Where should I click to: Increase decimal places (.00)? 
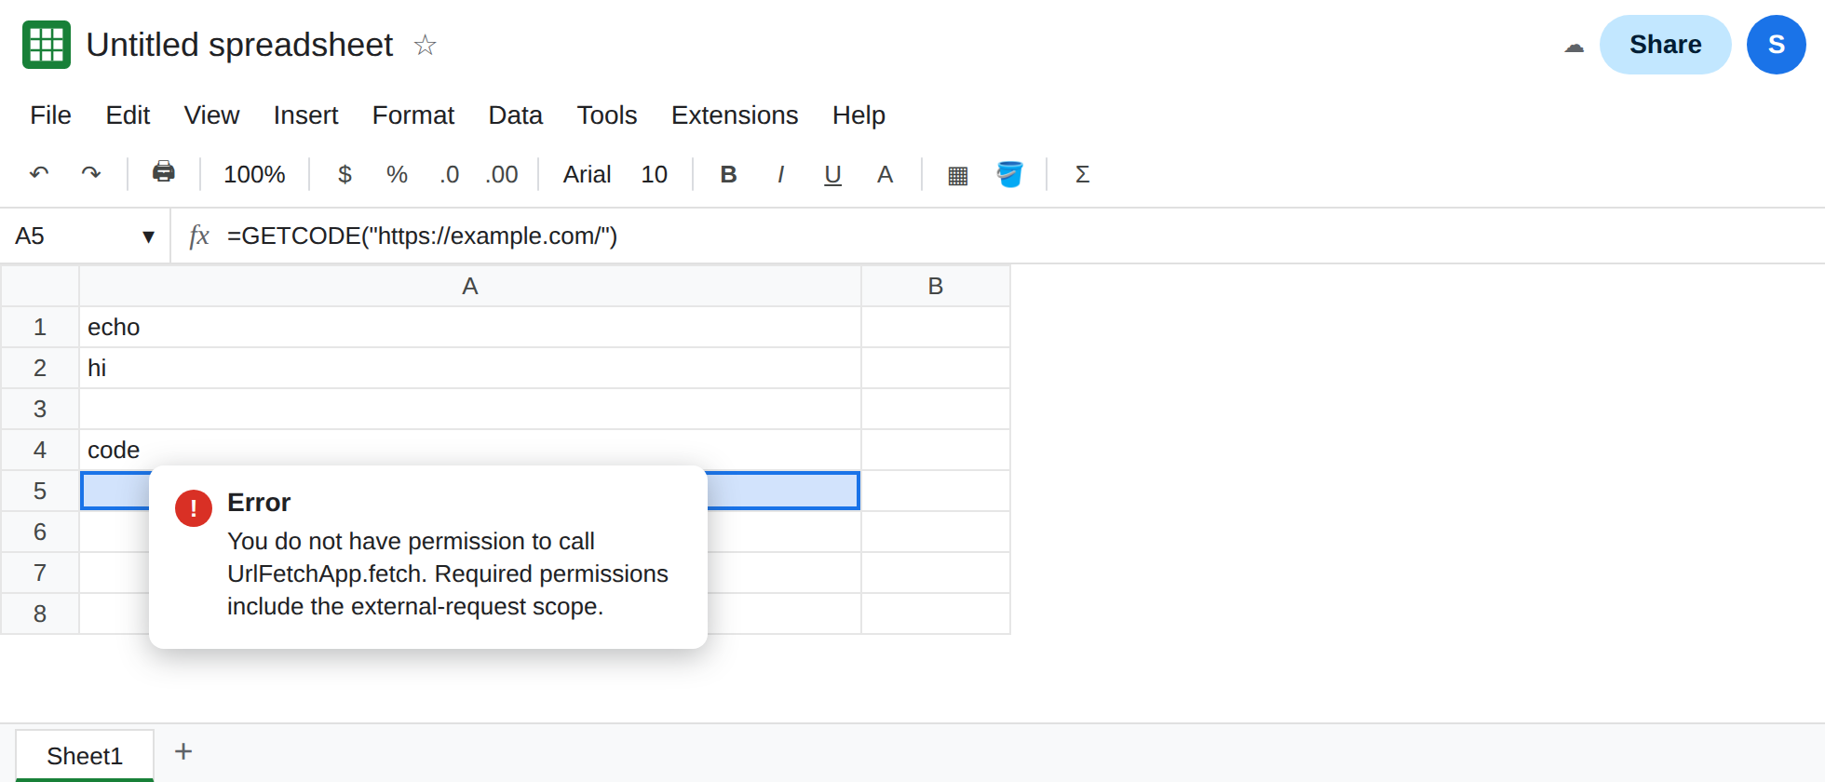pyautogui.click(x=502, y=174)
